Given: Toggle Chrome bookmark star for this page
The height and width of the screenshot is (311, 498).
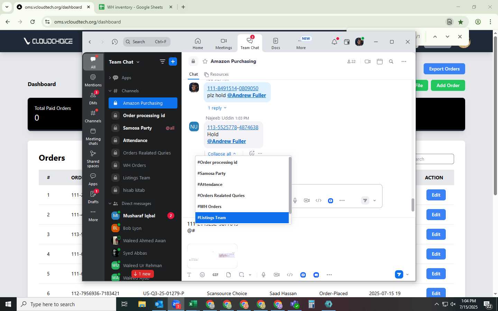Looking at the screenshot, I should [x=461, y=22].
